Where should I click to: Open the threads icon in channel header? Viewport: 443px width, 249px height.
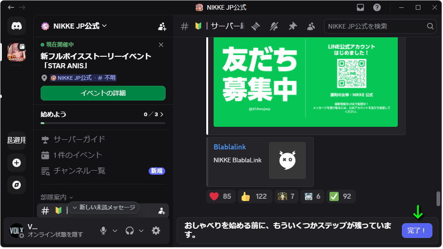[x=256, y=26]
